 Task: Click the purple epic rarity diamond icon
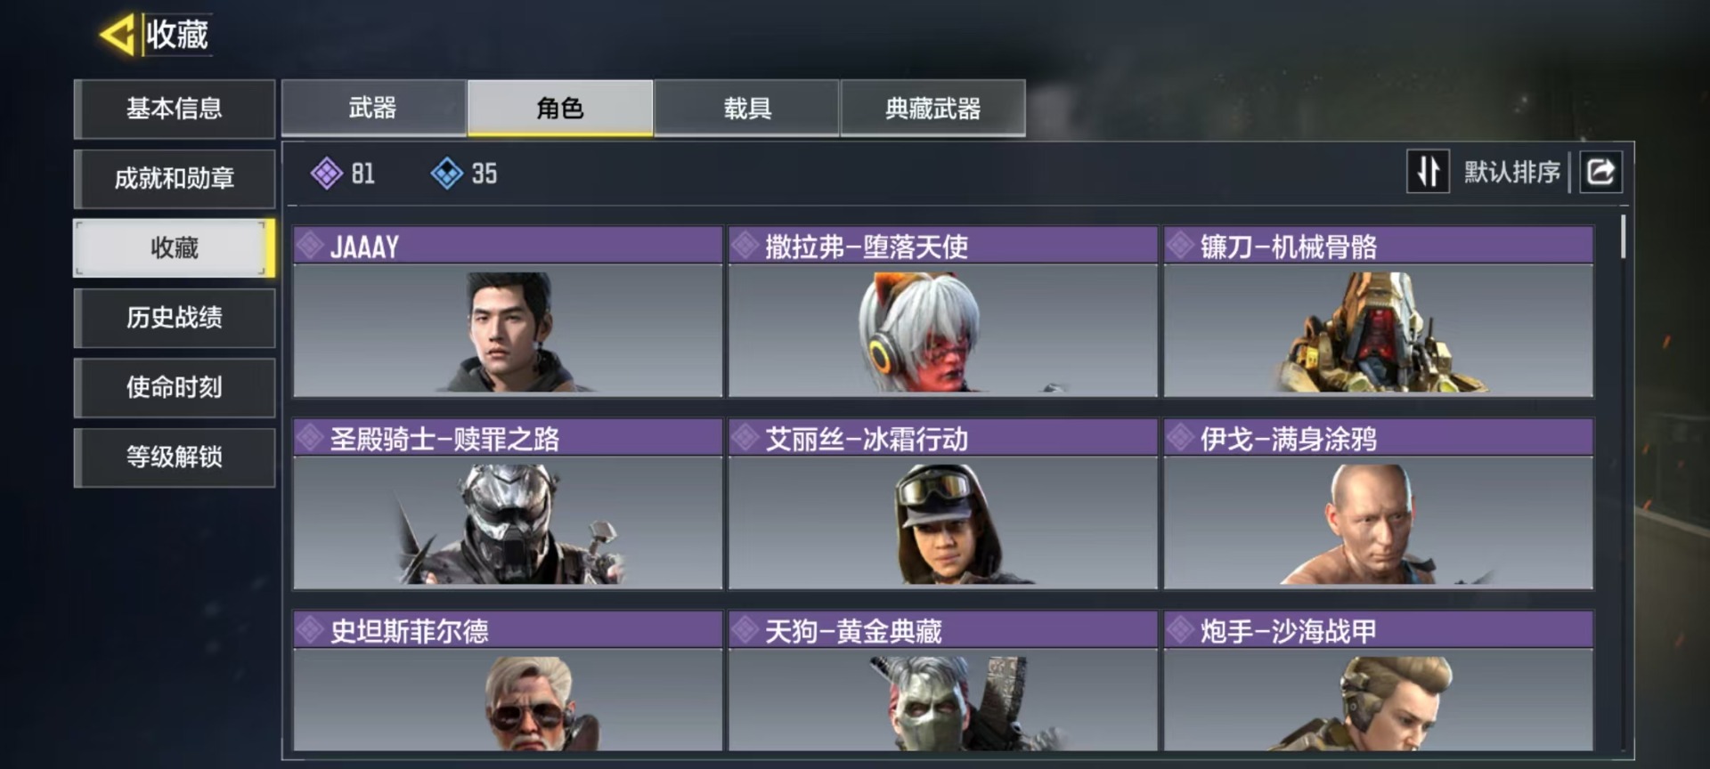327,173
